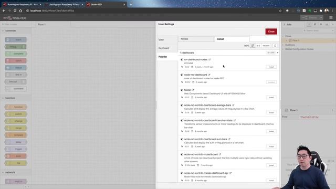Image resolution: width=336 pixels, height=189 pixels.
Task: Open node-red-contrib-meraki-dashboard-api external link icon
Action: pos(230,173)
